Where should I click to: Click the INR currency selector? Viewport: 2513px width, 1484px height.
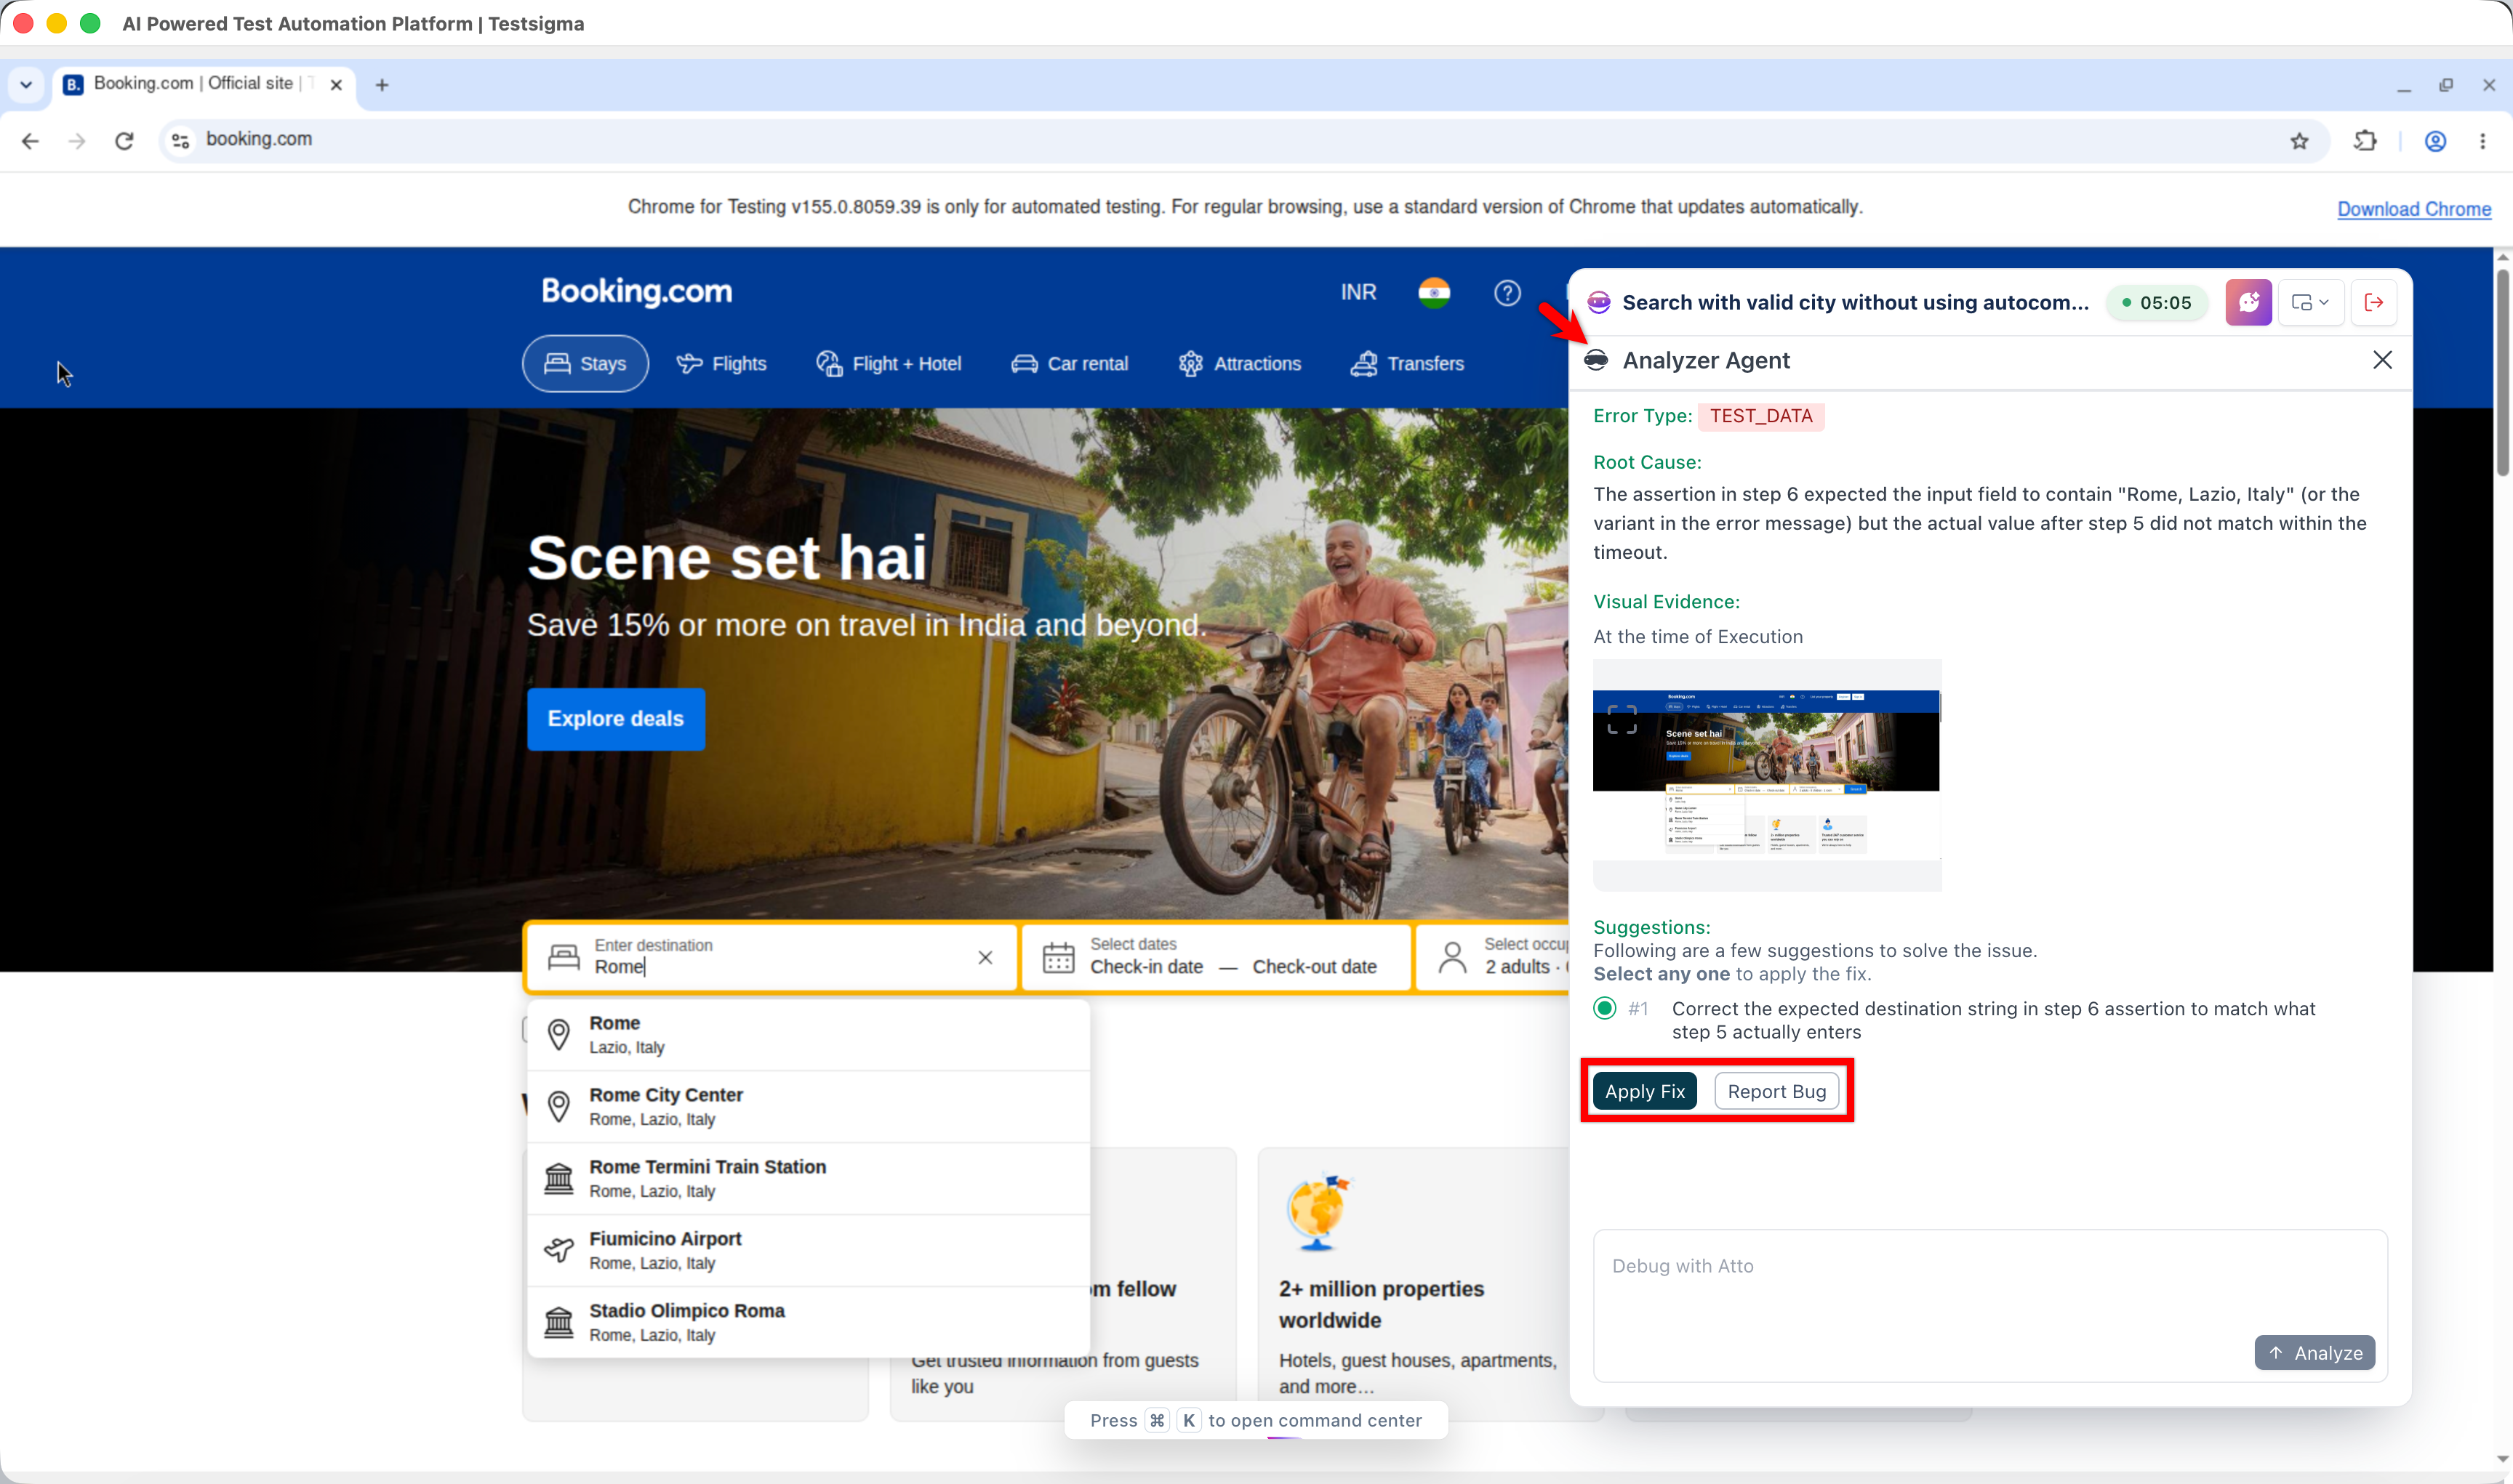click(1358, 292)
